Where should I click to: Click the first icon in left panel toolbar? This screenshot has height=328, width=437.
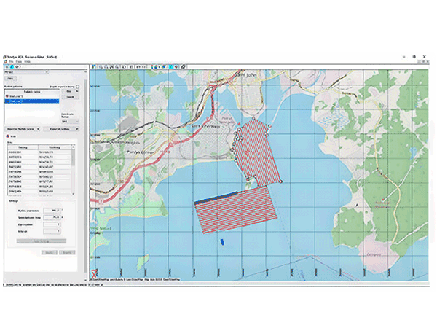coord(6,66)
